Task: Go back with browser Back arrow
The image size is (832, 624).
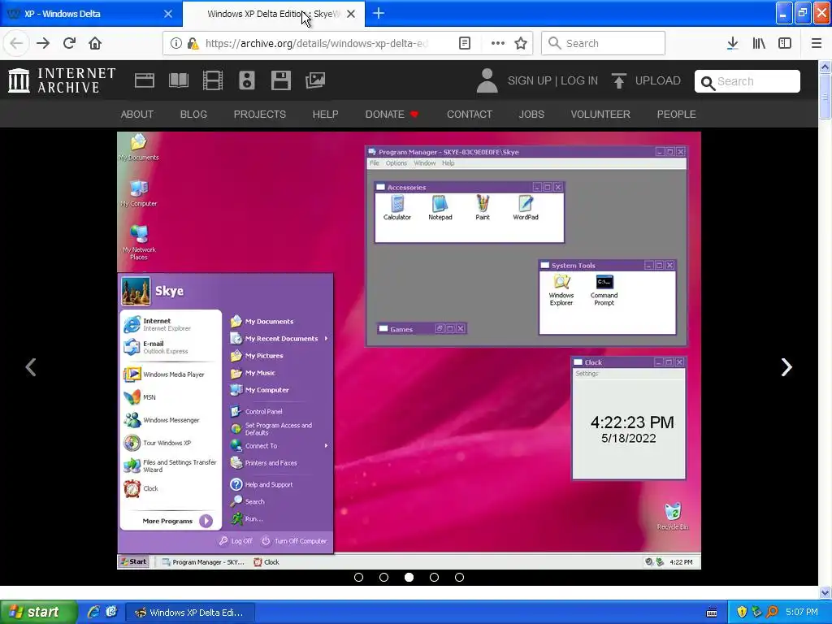Action: pyautogui.click(x=16, y=44)
